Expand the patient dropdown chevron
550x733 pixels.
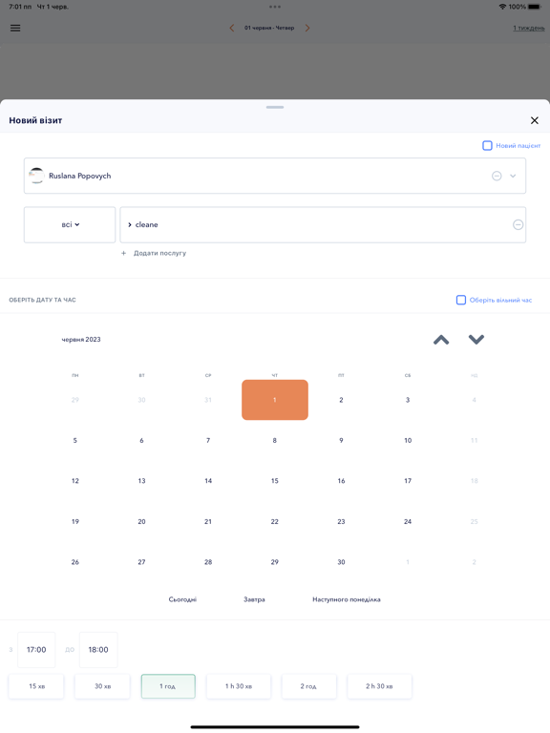click(x=513, y=176)
